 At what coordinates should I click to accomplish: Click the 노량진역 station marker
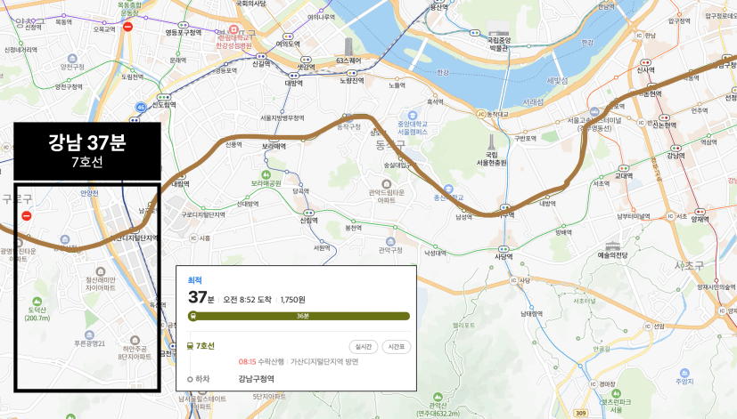pyautogui.click(x=352, y=73)
